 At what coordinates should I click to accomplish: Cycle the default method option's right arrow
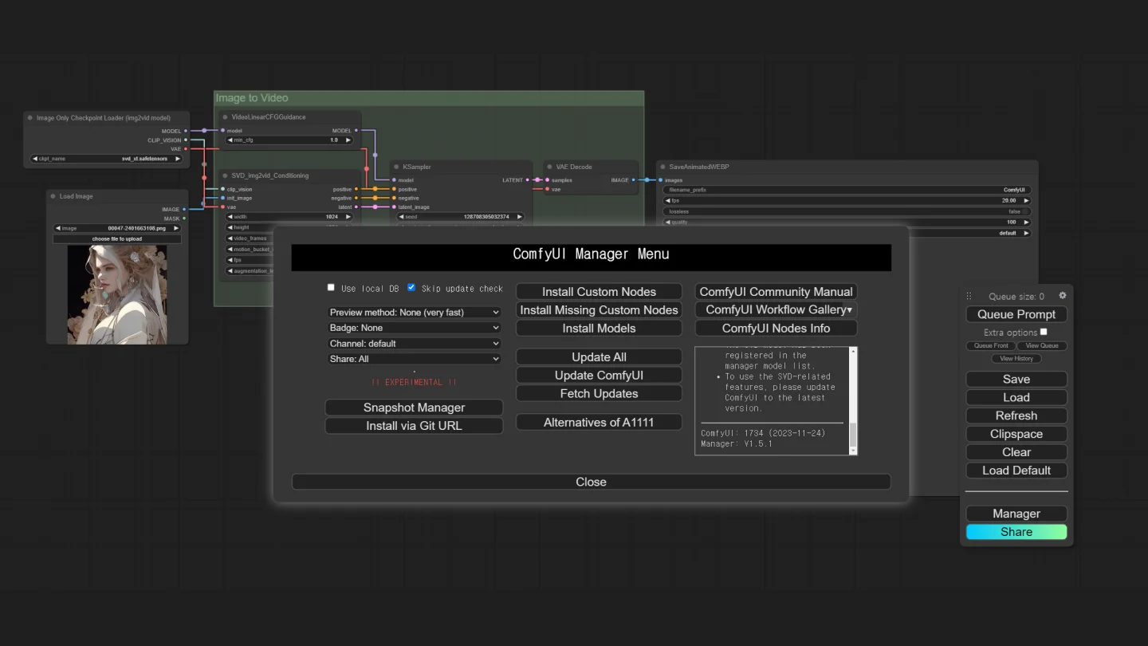1026,234
